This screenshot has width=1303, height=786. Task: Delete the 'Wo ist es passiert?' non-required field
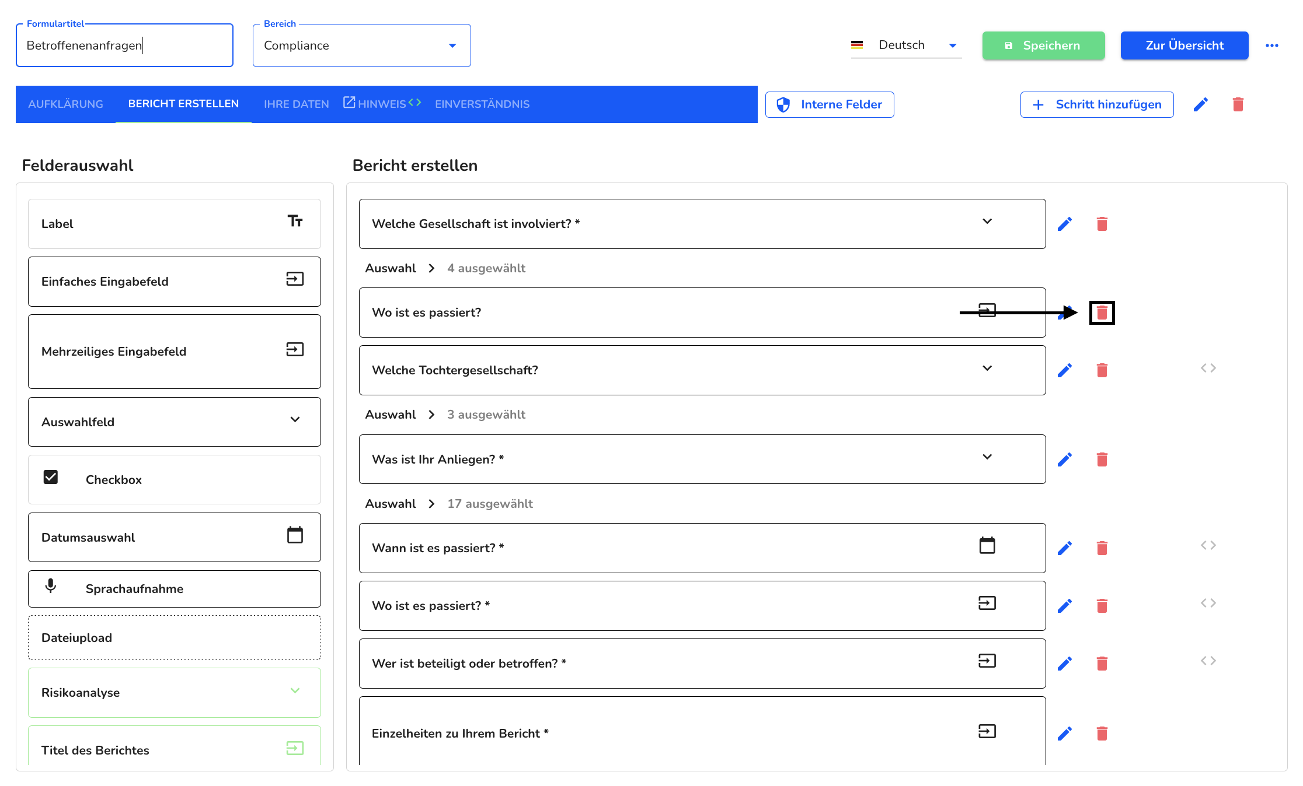click(1102, 313)
